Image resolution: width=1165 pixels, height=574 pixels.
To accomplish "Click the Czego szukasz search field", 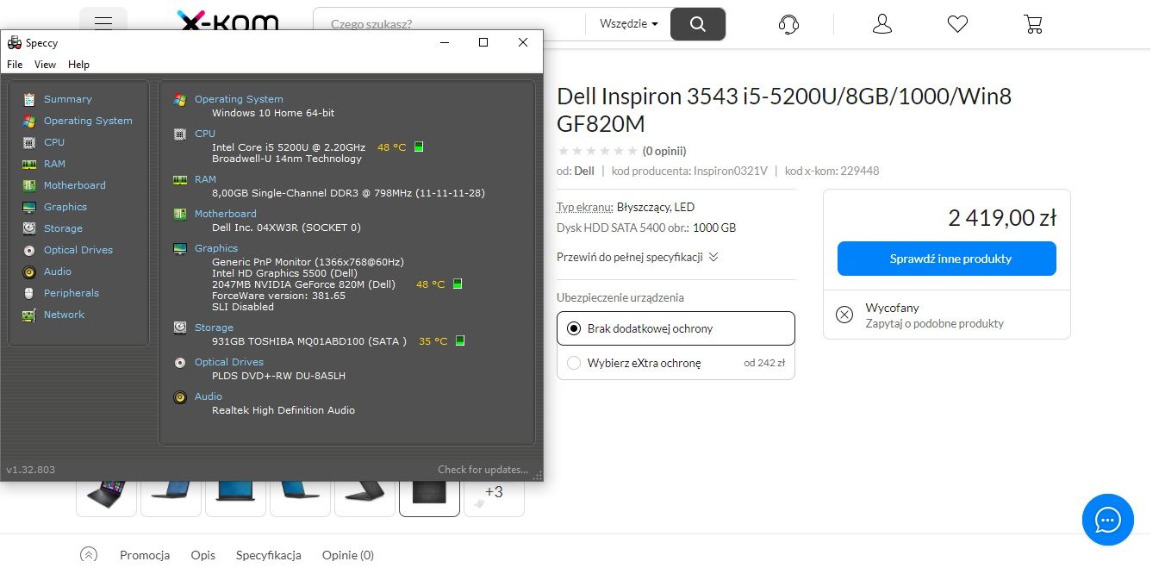I will click(448, 24).
